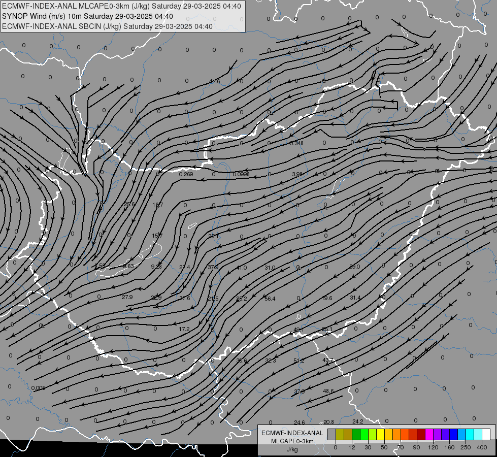
Task: Pick the dark red legend swatch
Action: 421,434
